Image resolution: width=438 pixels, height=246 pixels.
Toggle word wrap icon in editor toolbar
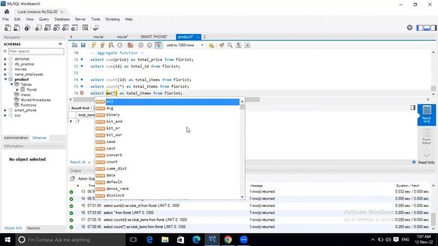(247, 45)
